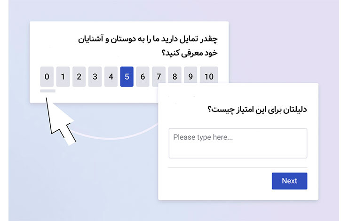Choose score 1 in the rating row
The image size is (348, 221).
coord(63,77)
